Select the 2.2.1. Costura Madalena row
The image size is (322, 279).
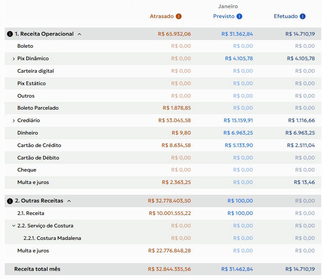click(x=163, y=238)
